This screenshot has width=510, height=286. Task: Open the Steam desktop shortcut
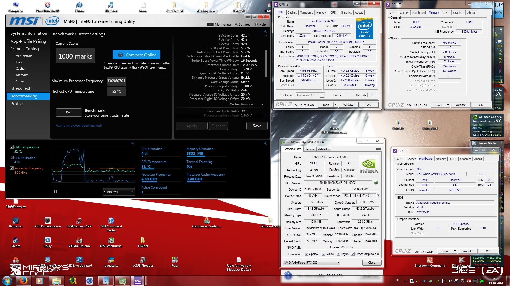pyautogui.click(x=16, y=242)
